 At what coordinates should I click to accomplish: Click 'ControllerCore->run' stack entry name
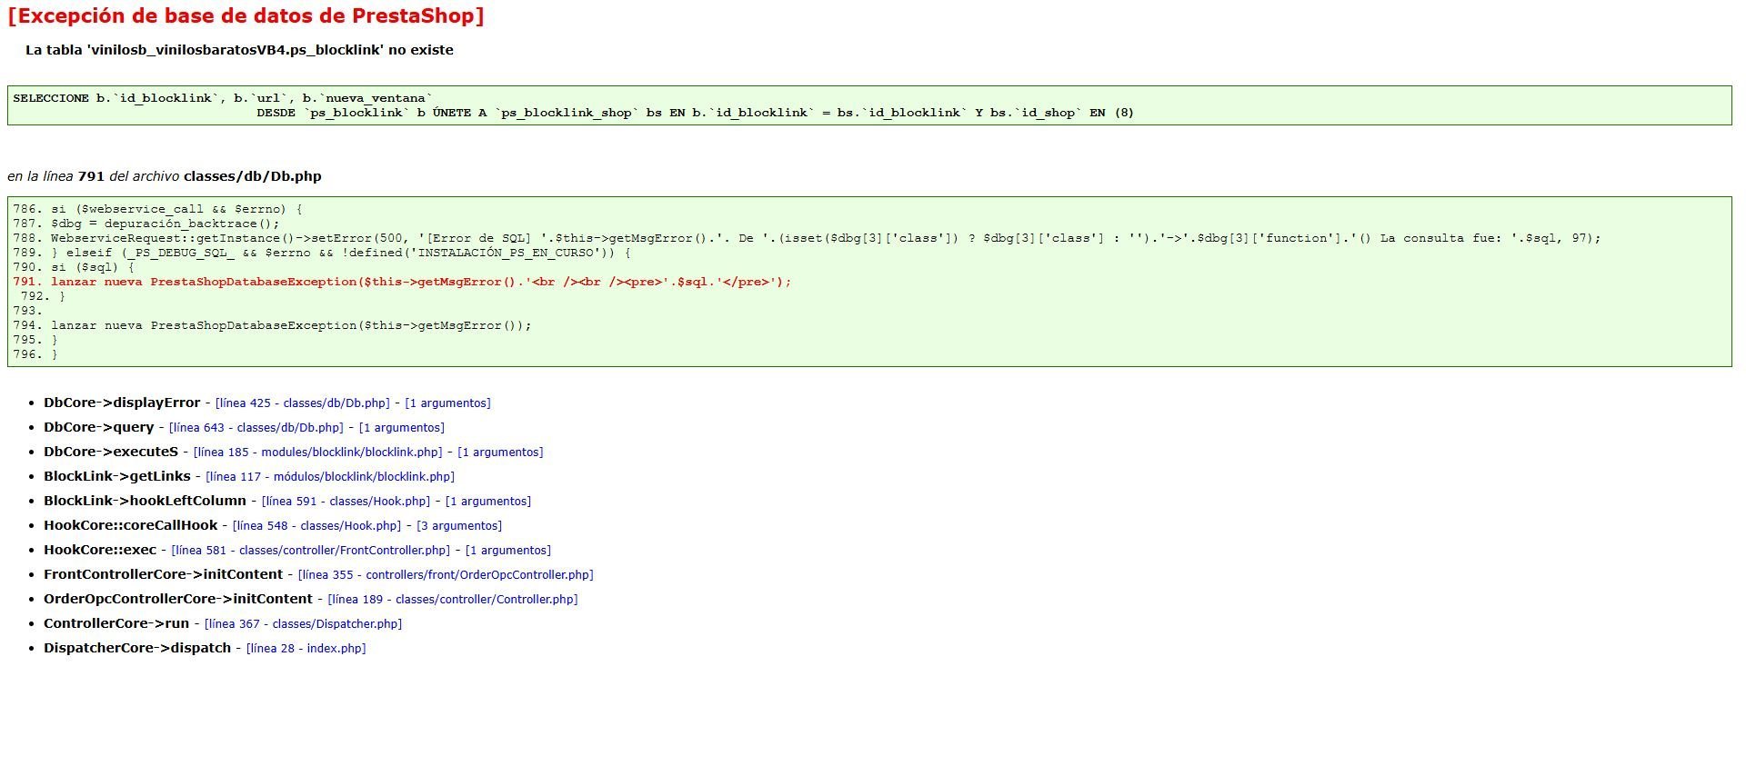(116, 623)
